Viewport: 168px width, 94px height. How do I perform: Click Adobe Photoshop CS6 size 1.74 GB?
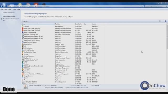pos(88,32)
